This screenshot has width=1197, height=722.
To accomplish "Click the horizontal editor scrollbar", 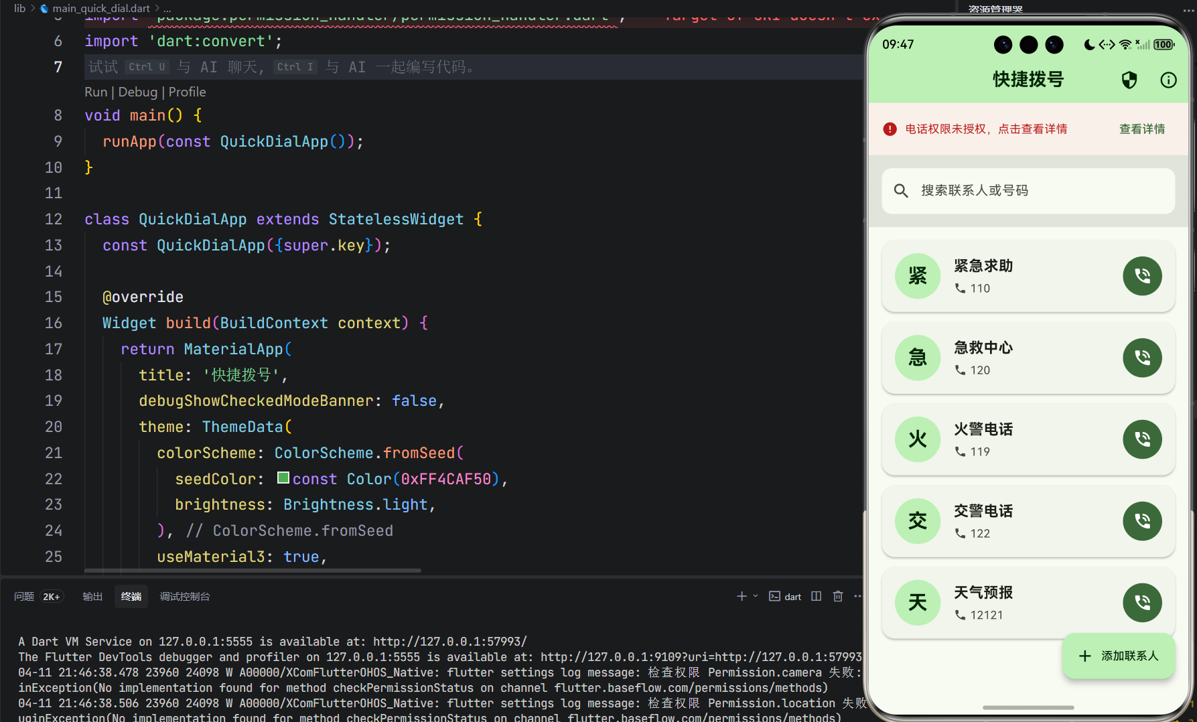I will (253, 571).
